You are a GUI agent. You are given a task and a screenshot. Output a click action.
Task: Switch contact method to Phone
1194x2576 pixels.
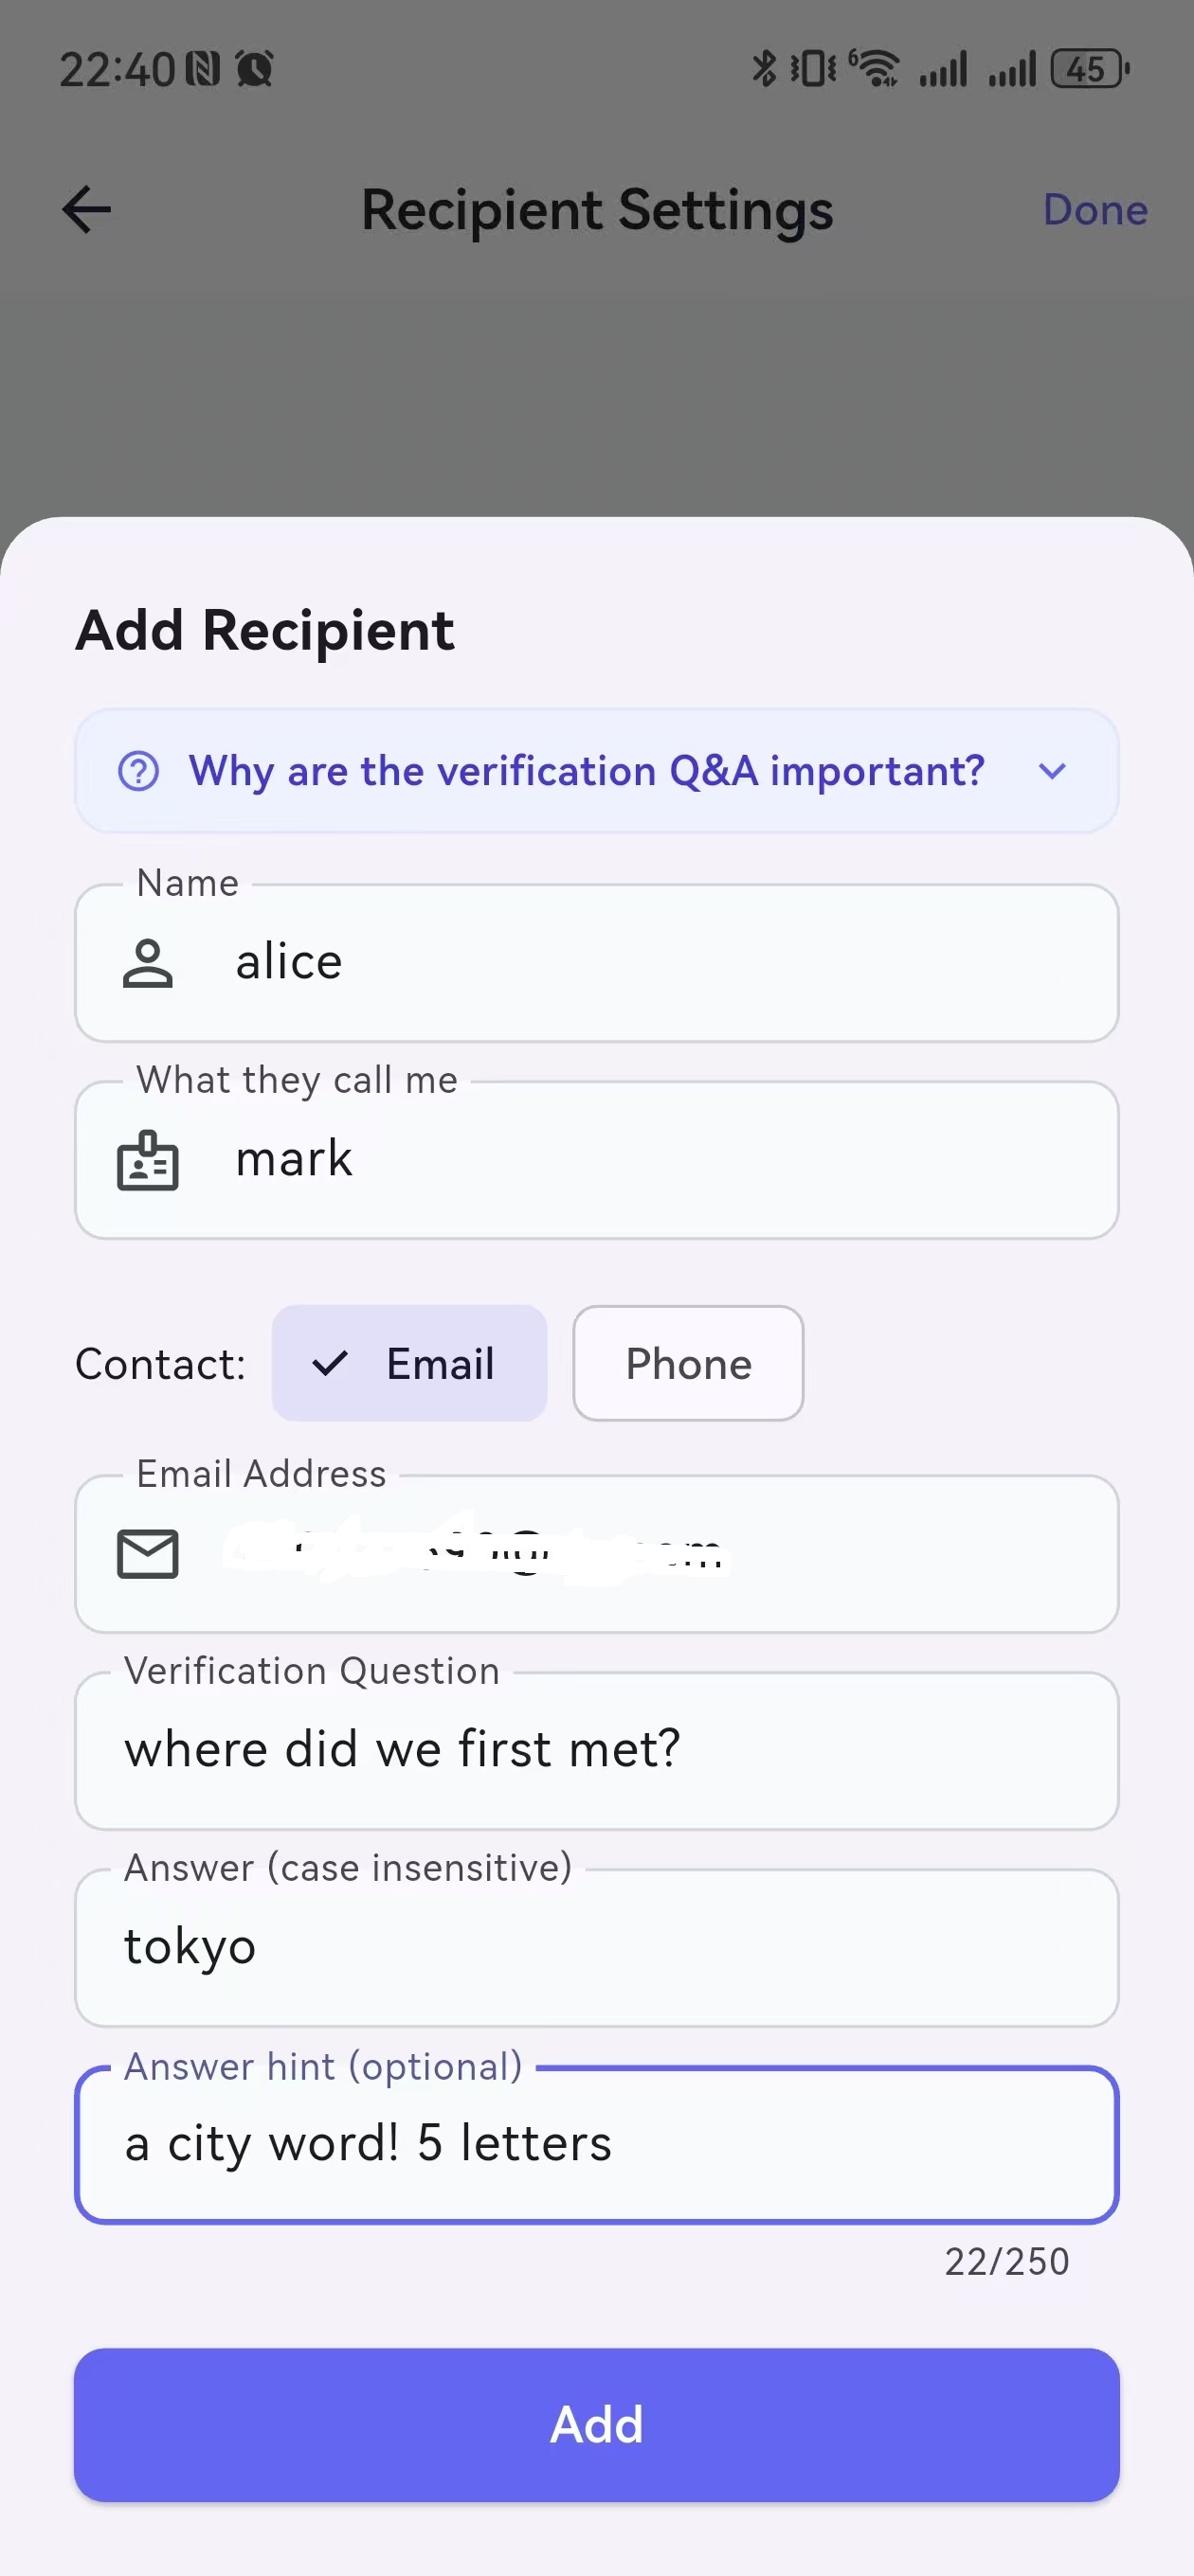(x=688, y=1363)
